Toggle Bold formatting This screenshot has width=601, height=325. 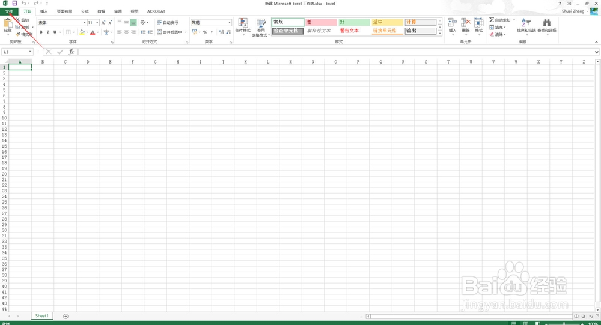click(41, 32)
